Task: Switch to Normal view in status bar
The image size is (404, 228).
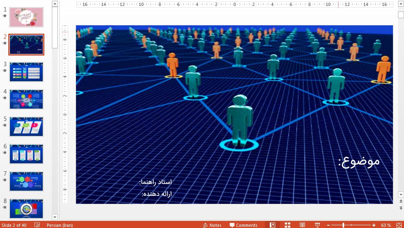Action: pyautogui.click(x=273, y=225)
